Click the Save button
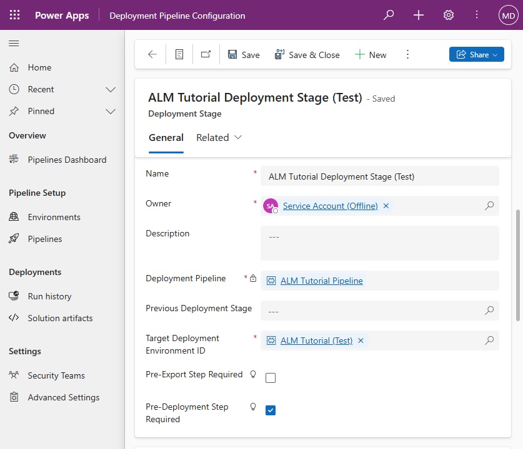The image size is (523, 449). (x=244, y=55)
